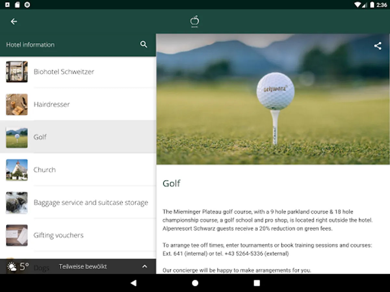Open Baggage service and suitcase storage
The height and width of the screenshot is (292, 390).
click(x=78, y=202)
